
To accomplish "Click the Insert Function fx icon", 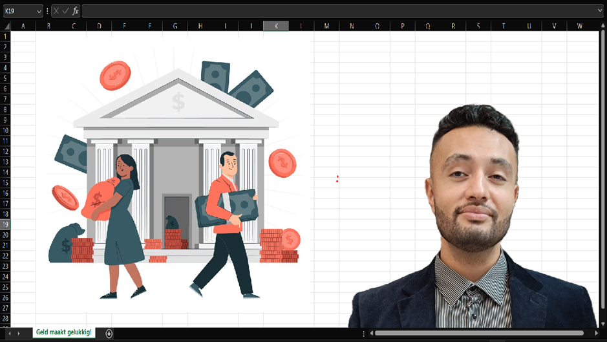I will click(75, 11).
